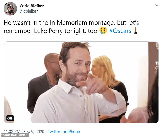162x137 pixels.
Task: Click the cbleiker/Twitter credit watermark
Action: [14, 135]
